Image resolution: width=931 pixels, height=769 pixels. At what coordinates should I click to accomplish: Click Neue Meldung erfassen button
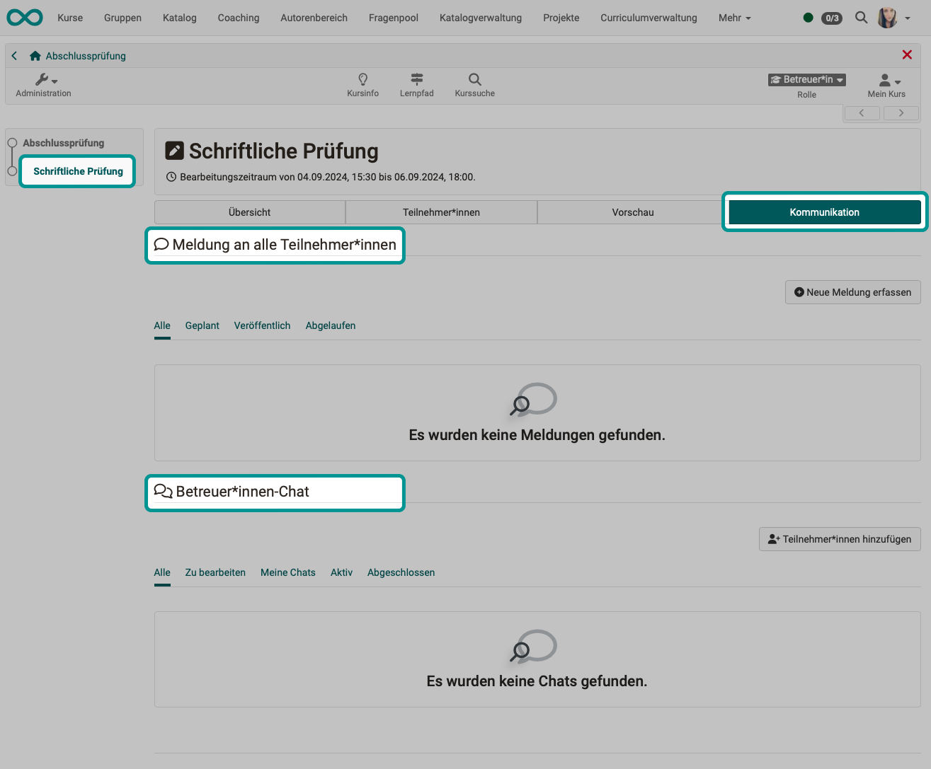click(852, 292)
